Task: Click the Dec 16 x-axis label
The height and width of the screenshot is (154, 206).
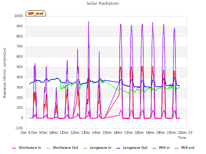Action: [111, 133]
